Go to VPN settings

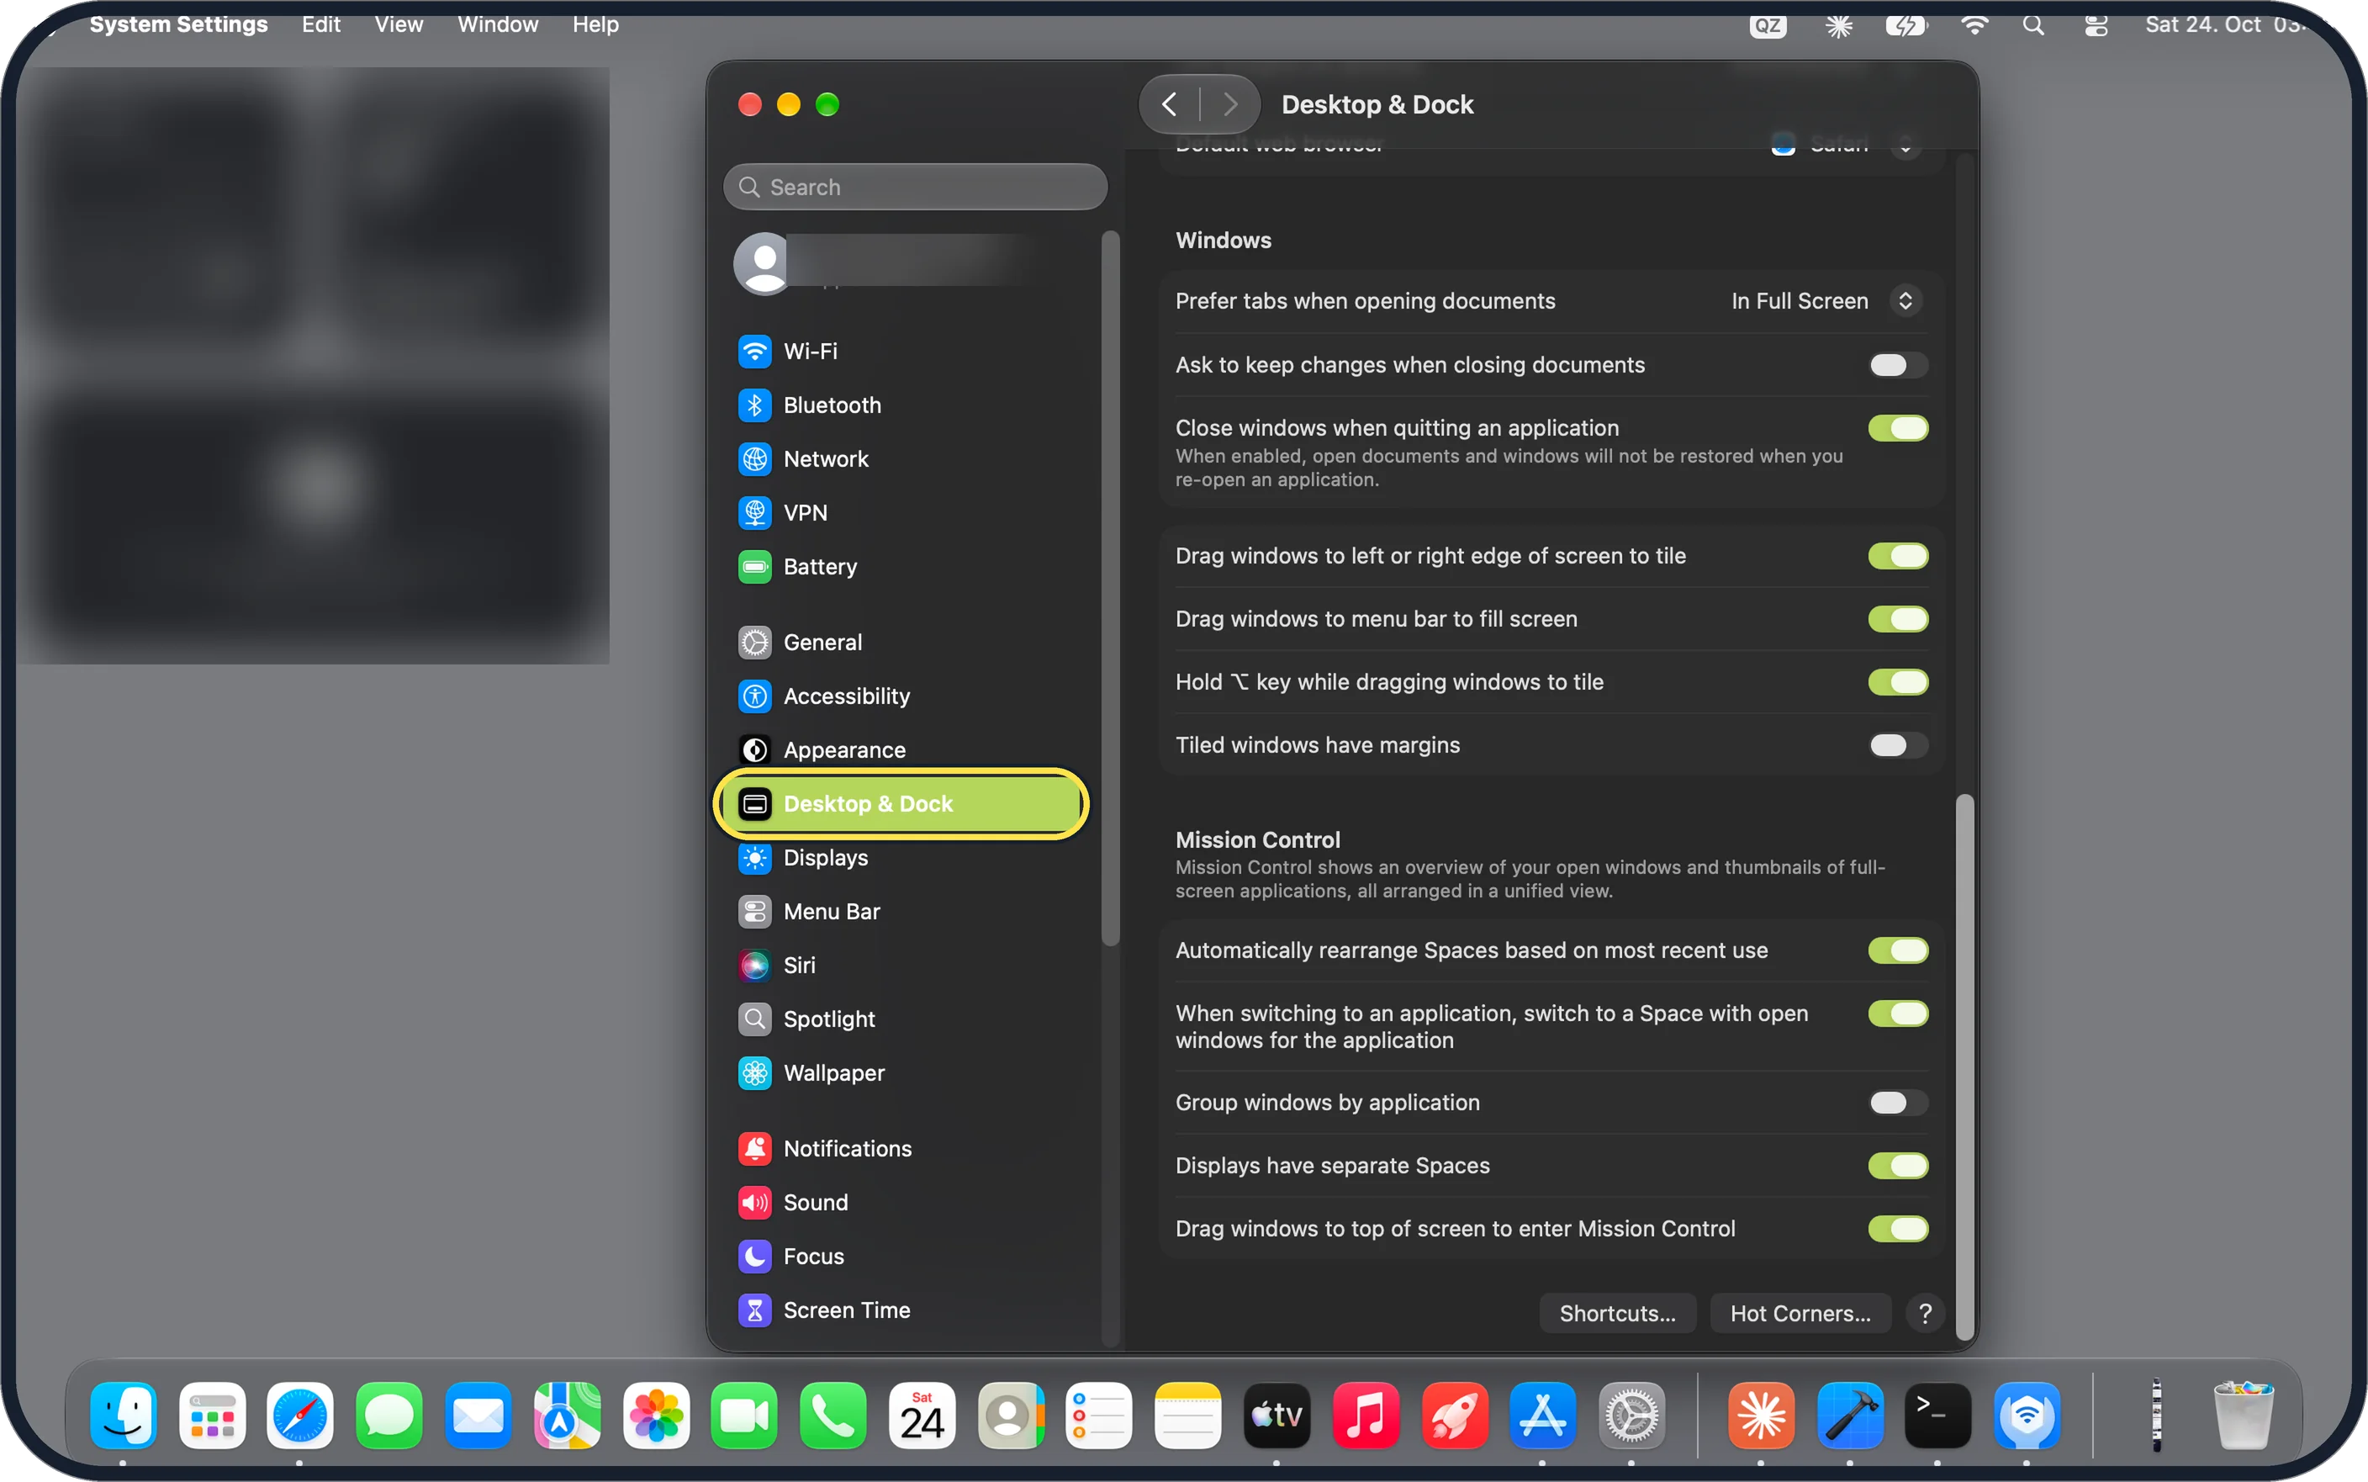[x=901, y=512]
